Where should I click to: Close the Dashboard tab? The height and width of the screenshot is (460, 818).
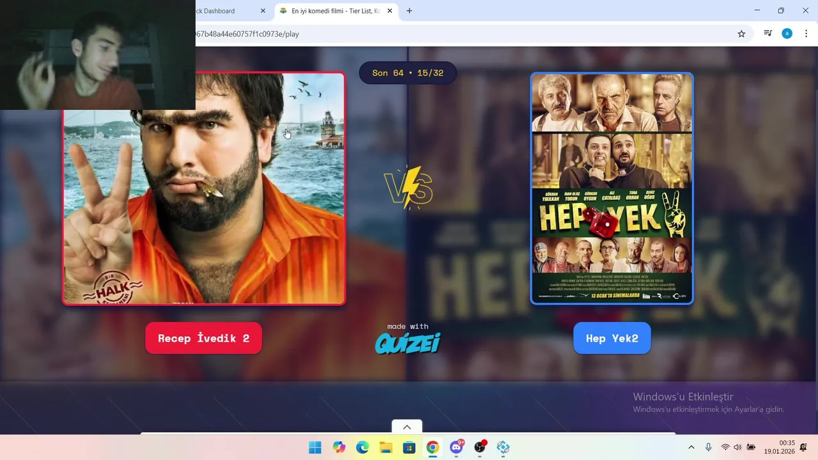[x=263, y=11]
